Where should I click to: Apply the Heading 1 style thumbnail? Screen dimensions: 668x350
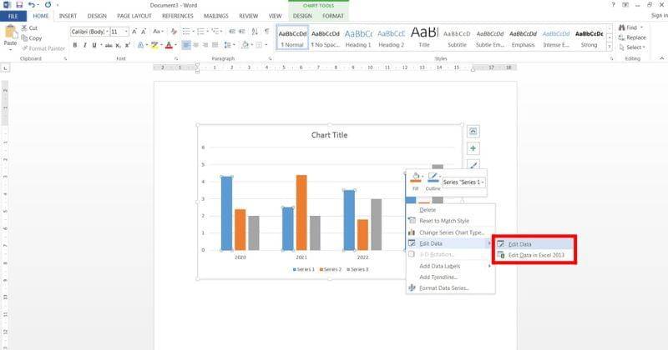(359, 37)
